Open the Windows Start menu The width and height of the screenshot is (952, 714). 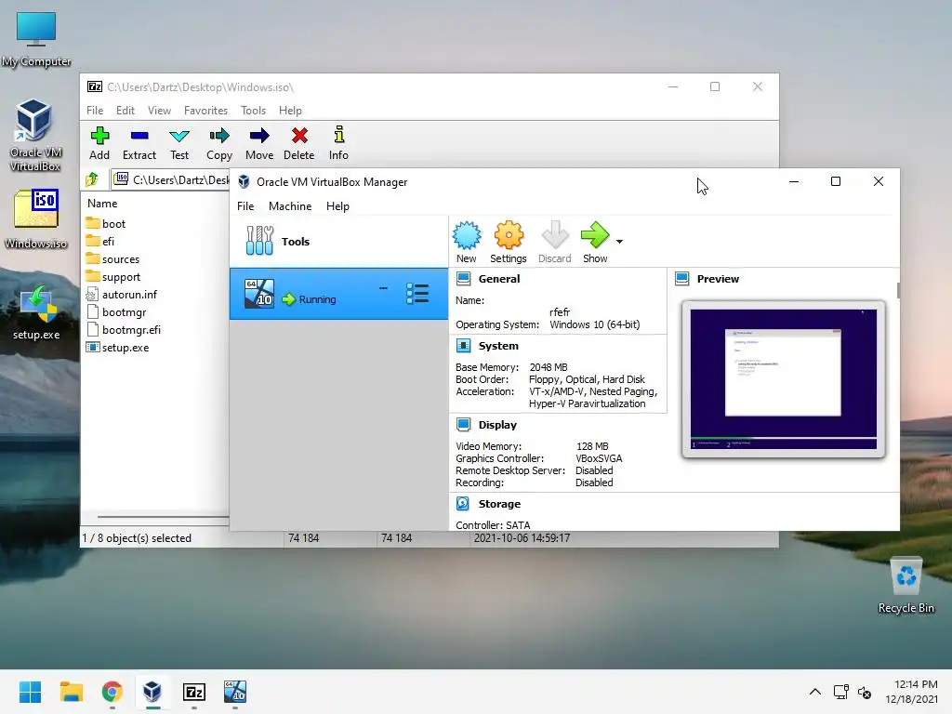(30, 692)
